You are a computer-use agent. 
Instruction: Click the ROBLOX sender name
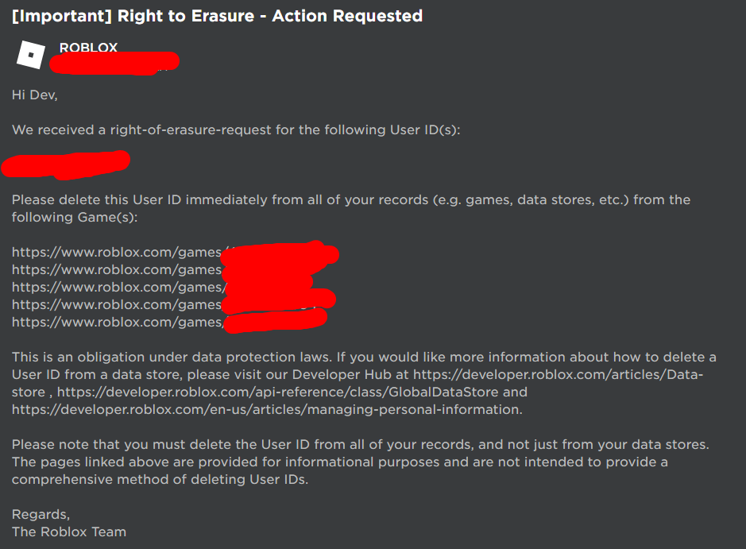tap(88, 47)
